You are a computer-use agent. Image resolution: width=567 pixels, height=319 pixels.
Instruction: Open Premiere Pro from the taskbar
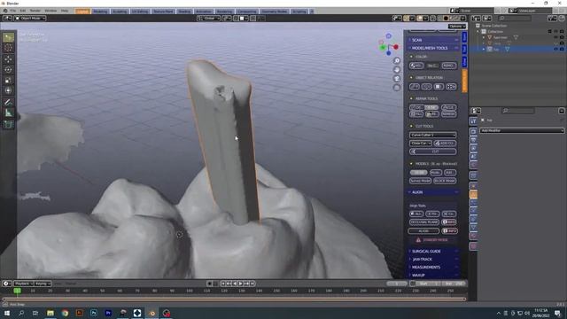[108, 313]
